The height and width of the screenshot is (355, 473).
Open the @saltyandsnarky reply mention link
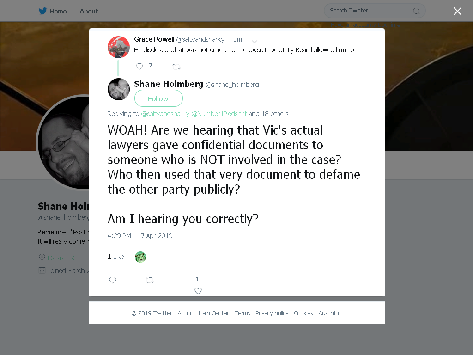pos(165,114)
